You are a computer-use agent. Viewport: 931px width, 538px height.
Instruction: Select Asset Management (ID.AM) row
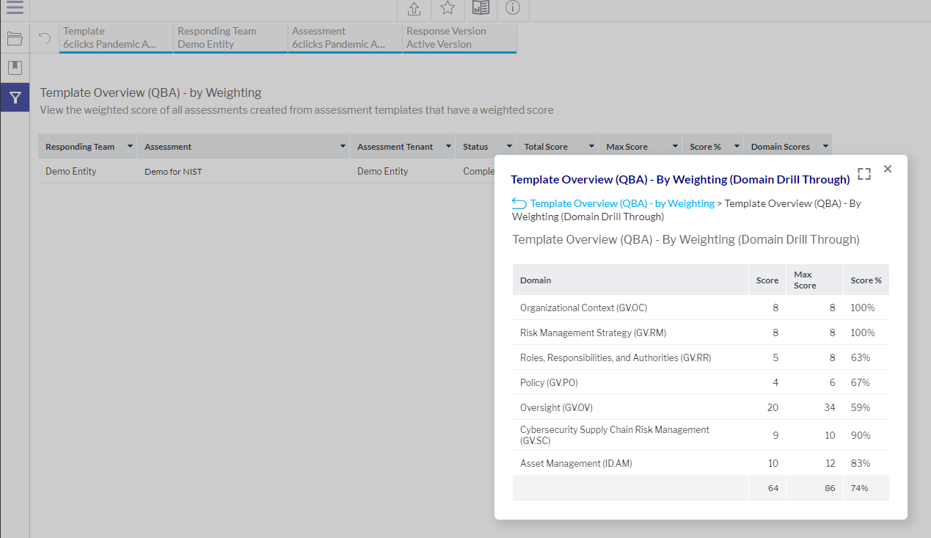[x=701, y=463]
